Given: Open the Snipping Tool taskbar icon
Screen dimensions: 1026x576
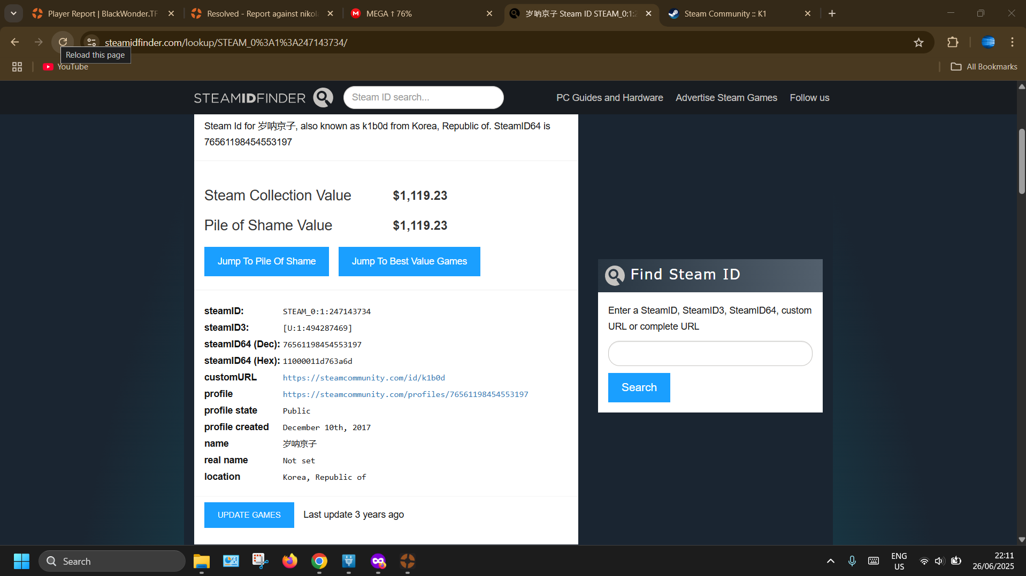Looking at the screenshot, I should pyautogui.click(x=260, y=561).
